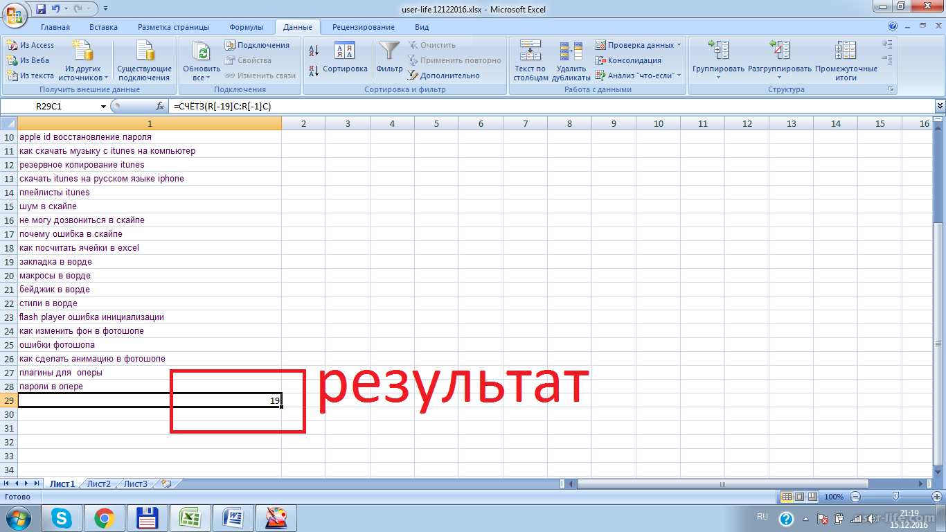Open Chrome from the taskbar

click(105, 517)
